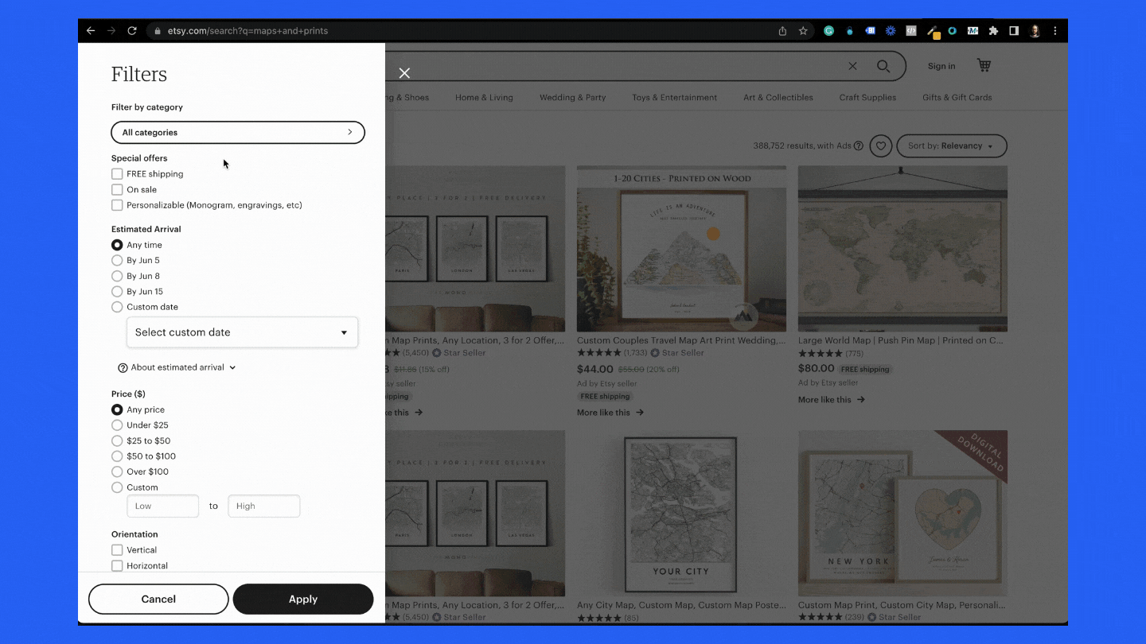The image size is (1146, 644).
Task: Open the Your City map poster image
Action: [x=681, y=514]
